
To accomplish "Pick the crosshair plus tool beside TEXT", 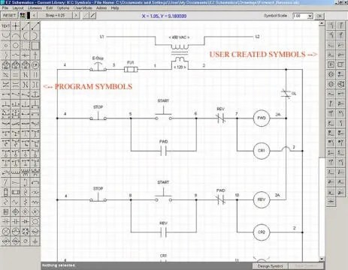I will [16, 25].
